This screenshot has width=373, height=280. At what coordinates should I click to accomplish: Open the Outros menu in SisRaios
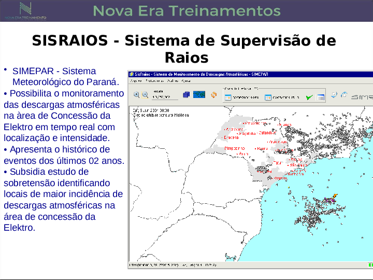pyautogui.click(x=173, y=81)
